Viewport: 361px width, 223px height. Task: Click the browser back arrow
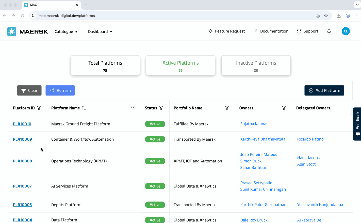point(4,16)
